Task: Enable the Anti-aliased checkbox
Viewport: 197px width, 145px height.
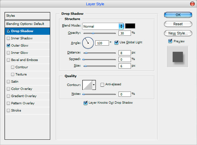Action: click(x=102, y=85)
